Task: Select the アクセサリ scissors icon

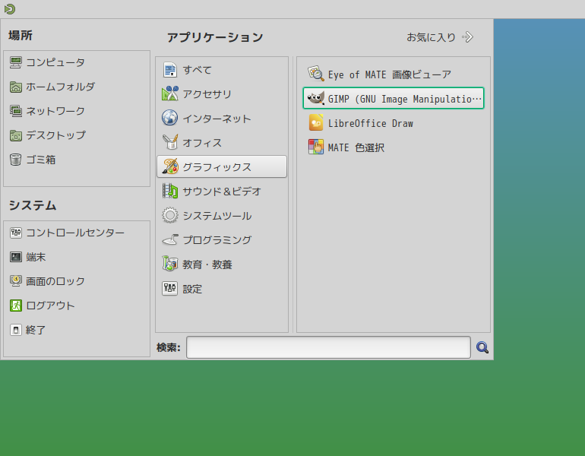Action: 169,94
